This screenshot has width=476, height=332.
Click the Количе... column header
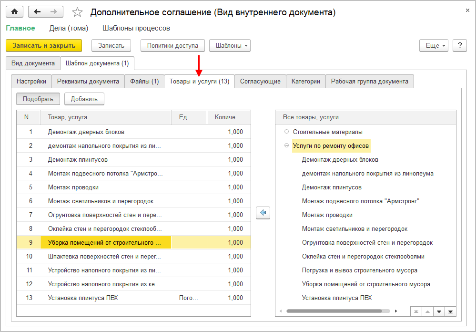click(x=229, y=117)
